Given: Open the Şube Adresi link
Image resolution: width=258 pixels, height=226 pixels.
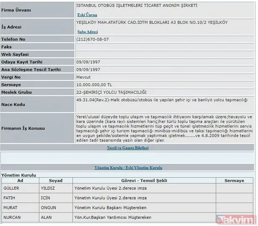Looking at the screenshot, I should [x=88, y=32].
